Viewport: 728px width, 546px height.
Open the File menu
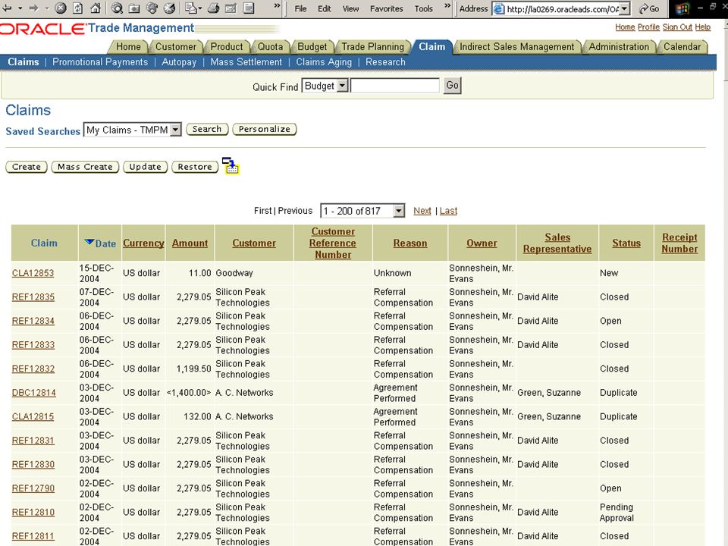tap(300, 9)
